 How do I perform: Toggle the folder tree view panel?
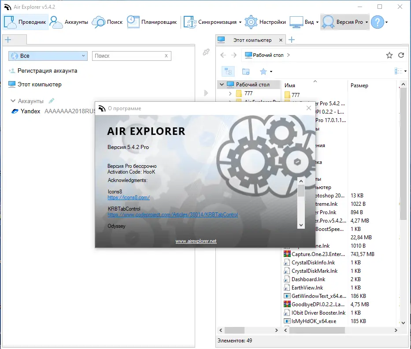pyautogui.click(x=228, y=71)
